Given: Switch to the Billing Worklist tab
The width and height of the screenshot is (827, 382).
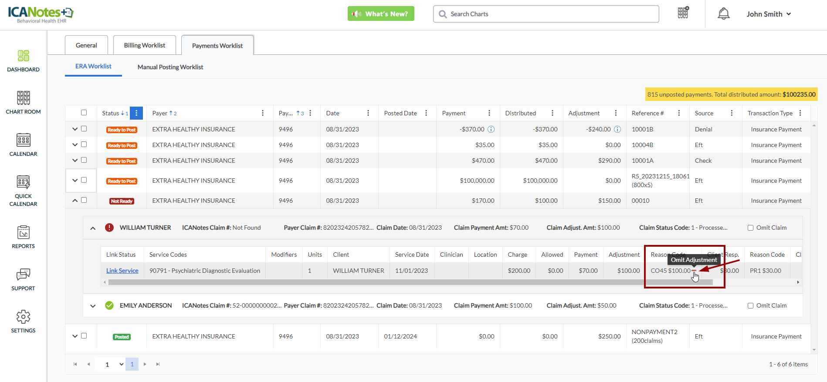Looking at the screenshot, I should 144,45.
